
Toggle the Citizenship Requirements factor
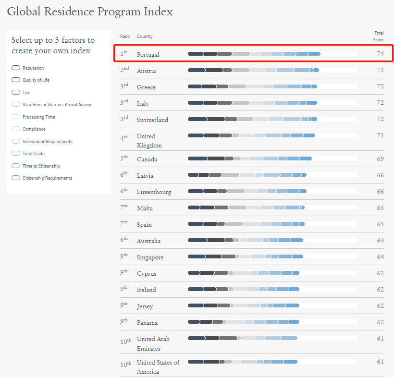[x=16, y=178]
